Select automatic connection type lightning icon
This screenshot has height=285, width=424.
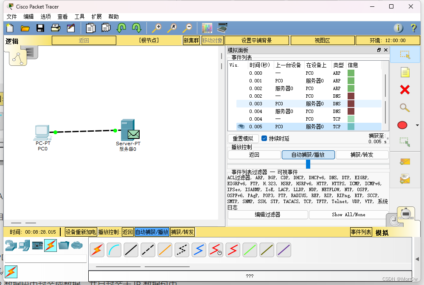point(97,250)
